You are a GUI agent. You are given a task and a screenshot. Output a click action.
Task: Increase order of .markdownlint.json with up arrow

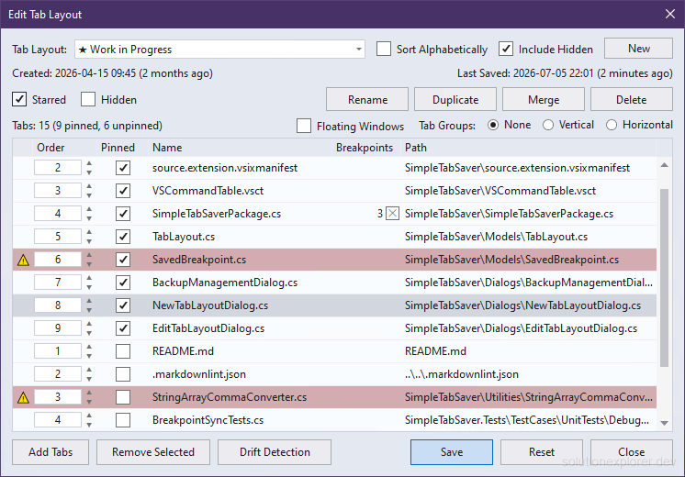pos(89,370)
